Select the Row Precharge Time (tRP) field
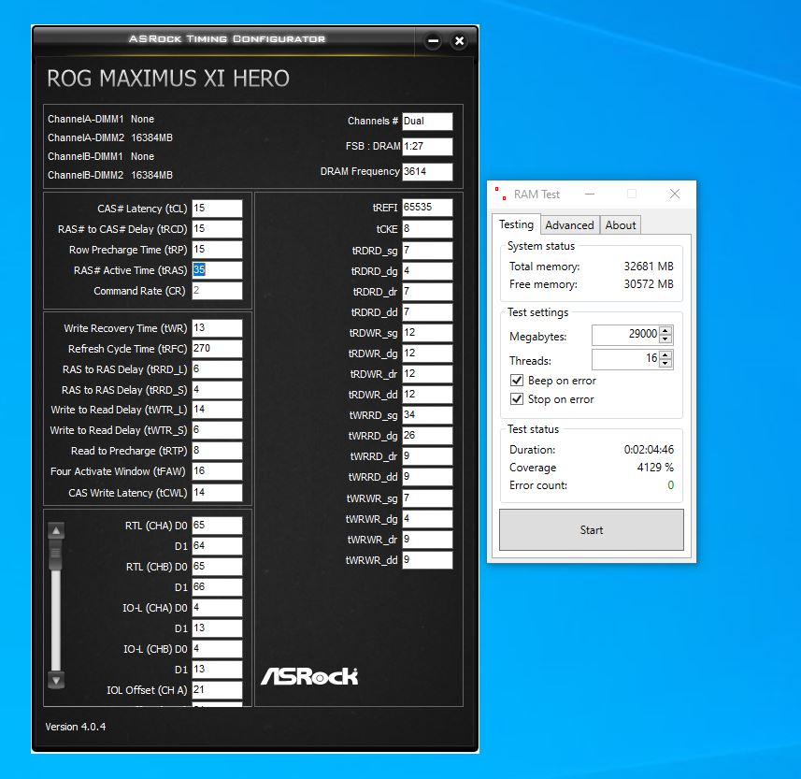Image resolution: width=801 pixels, height=779 pixels. click(217, 249)
